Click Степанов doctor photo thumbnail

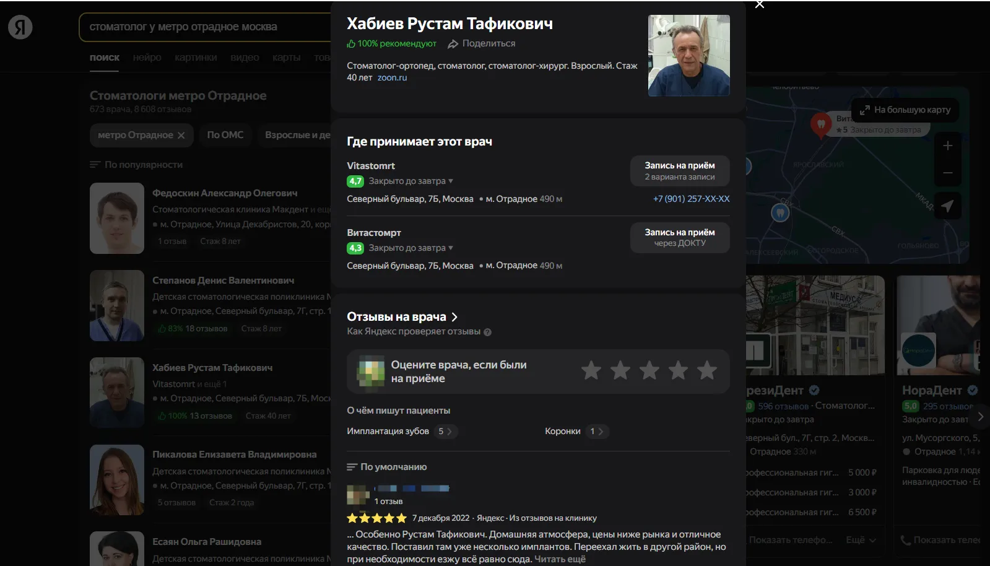coord(117,305)
